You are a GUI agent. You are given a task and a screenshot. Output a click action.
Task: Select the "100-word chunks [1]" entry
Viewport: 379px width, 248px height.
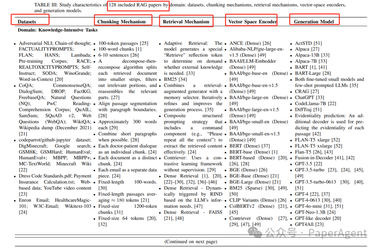point(120,49)
